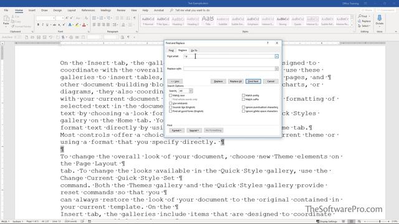
Task: Open the font name dropdown
Action: pos(54,18)
